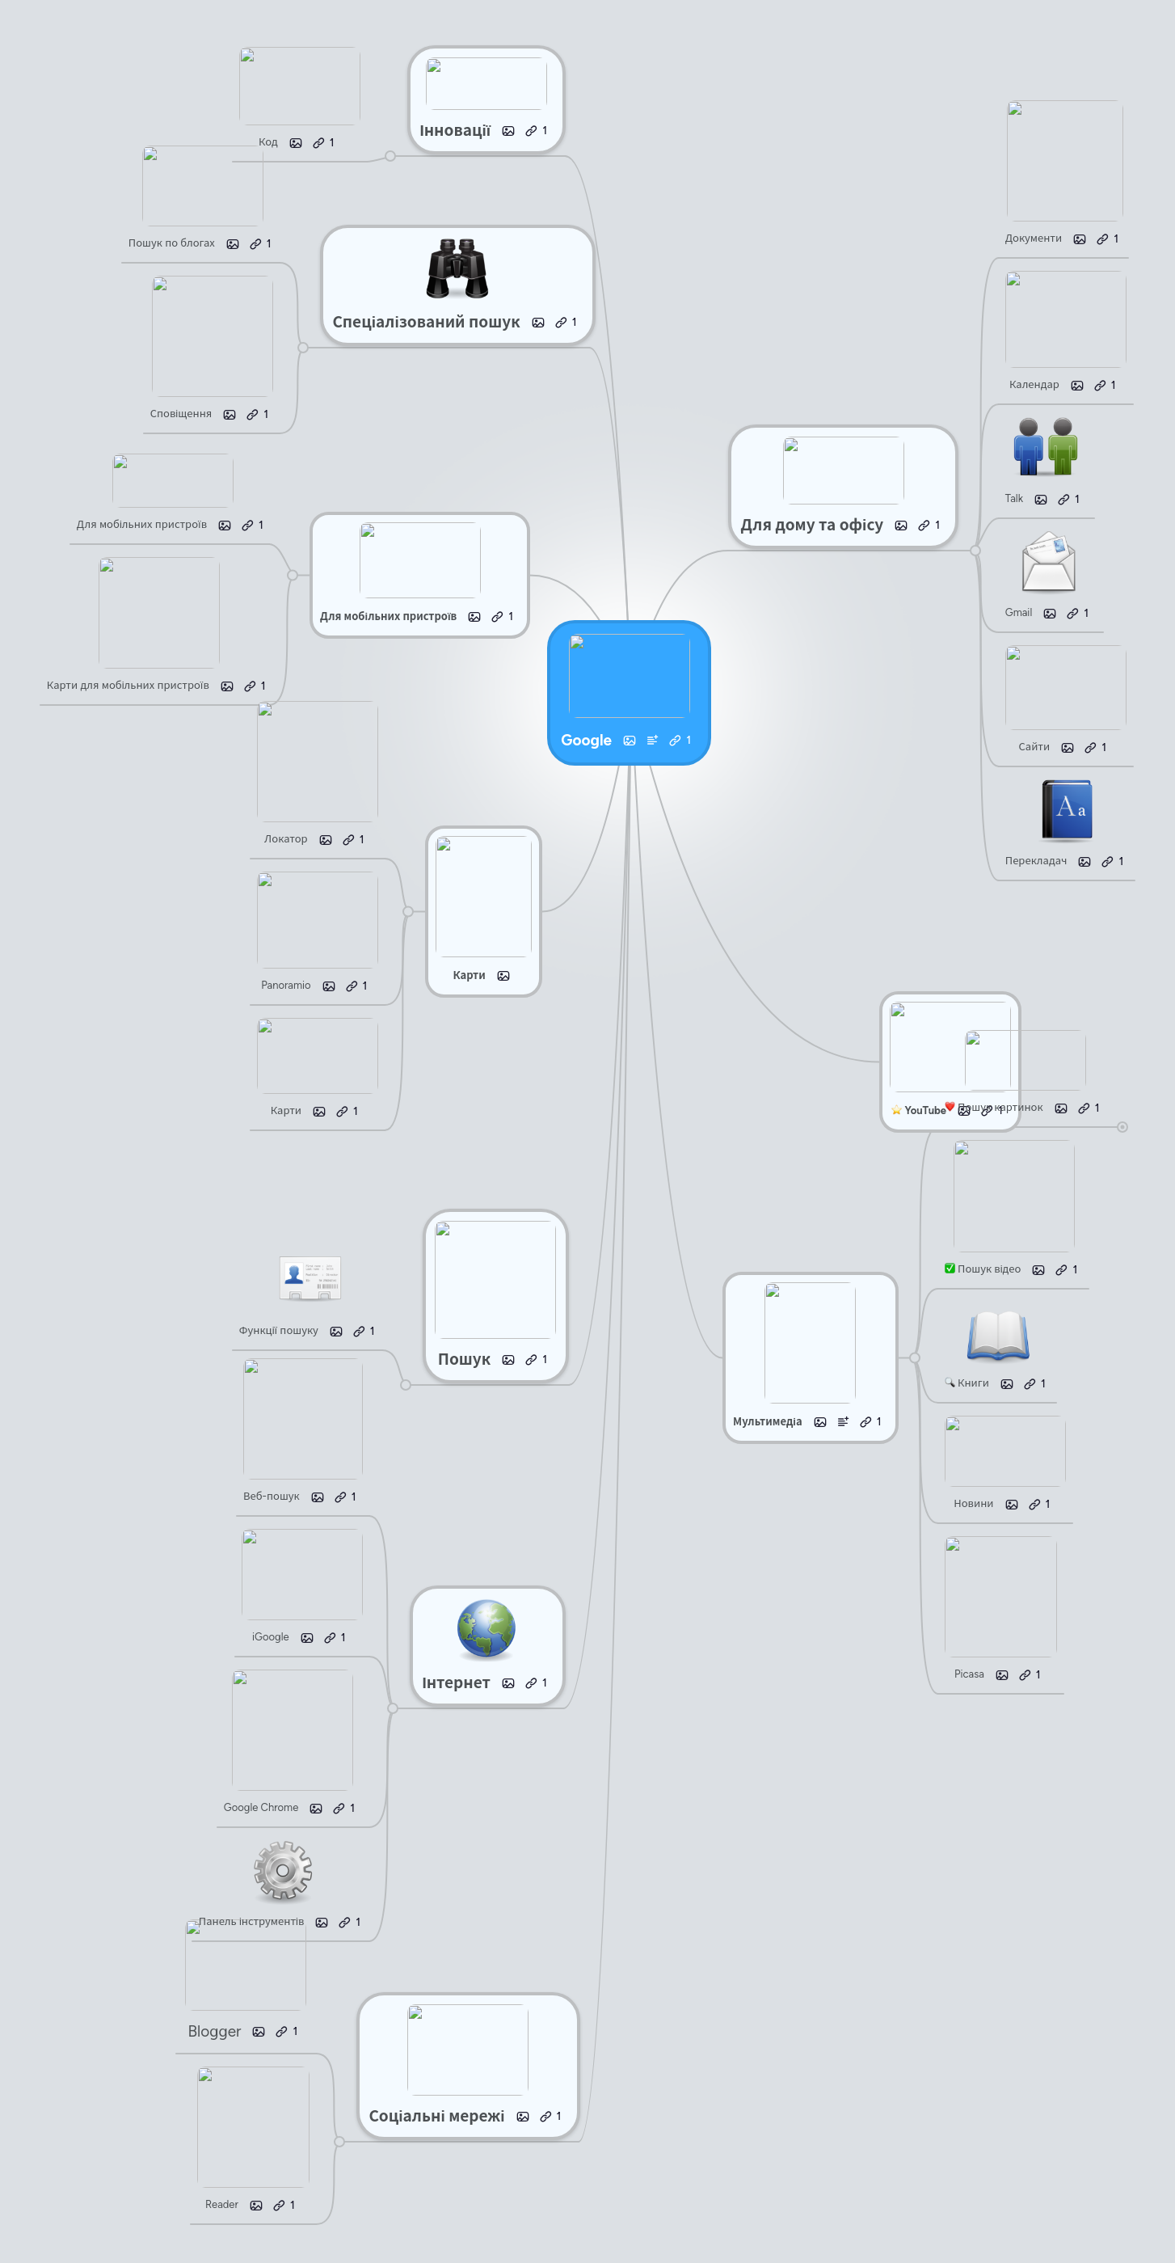Click the two-people Talk picture

1045,445
